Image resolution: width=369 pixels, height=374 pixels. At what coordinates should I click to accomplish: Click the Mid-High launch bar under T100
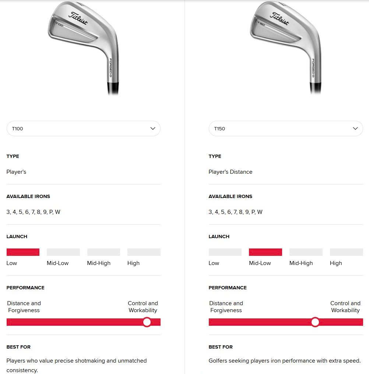click(x=103, y=252)
